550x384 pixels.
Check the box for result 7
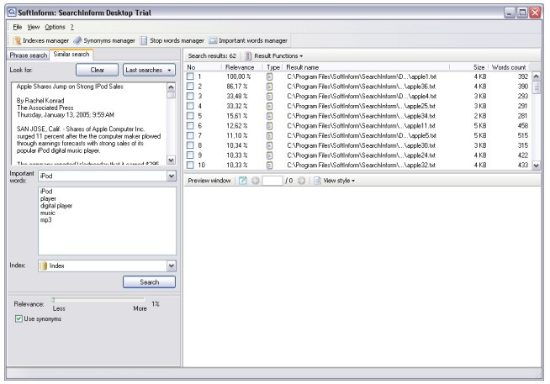click(x=190, y=135)
